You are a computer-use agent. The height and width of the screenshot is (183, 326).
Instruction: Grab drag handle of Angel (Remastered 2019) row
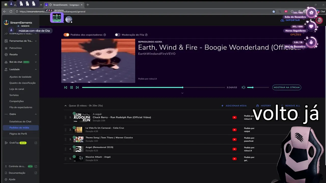[x=65, y=149]
